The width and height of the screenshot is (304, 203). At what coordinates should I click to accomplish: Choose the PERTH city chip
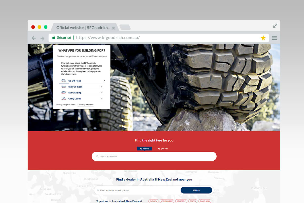[x=193, y=201]
